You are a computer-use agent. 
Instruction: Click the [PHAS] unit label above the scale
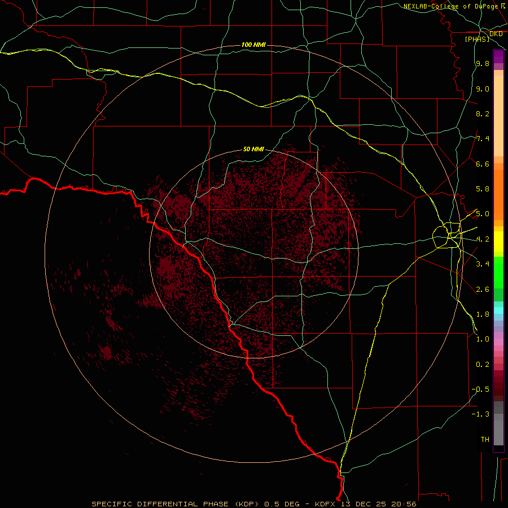[x=477, y=39]
